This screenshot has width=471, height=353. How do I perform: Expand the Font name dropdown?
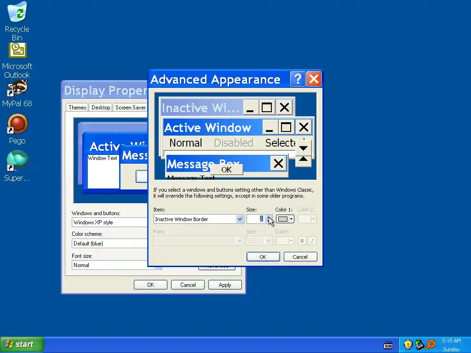pyautogui.click(x=240, y=241)
